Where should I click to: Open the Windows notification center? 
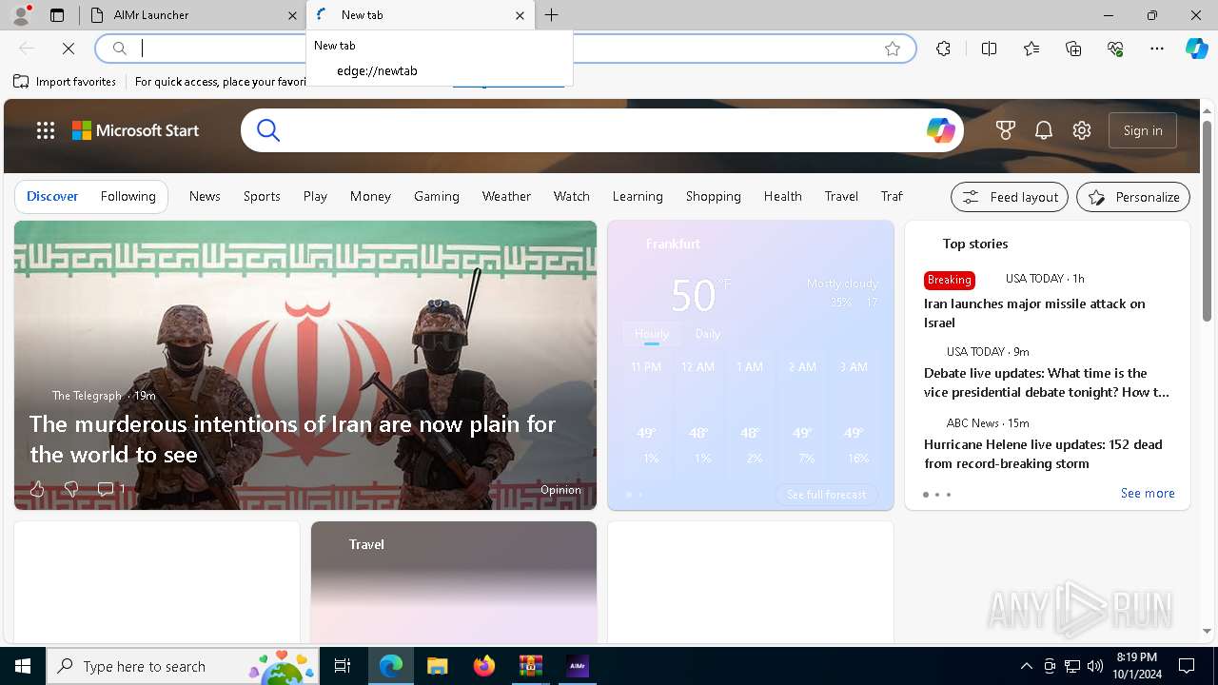pyautogui.click(x=1187, y=666)
